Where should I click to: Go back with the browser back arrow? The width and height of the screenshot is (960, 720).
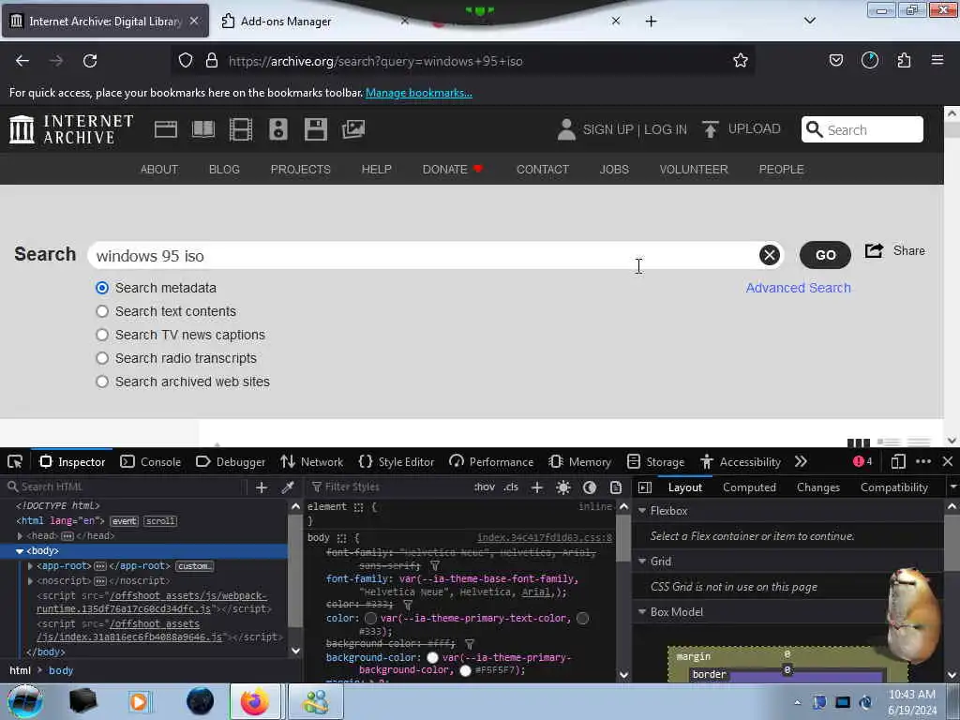pyautogui.click(x=22, y=61)
